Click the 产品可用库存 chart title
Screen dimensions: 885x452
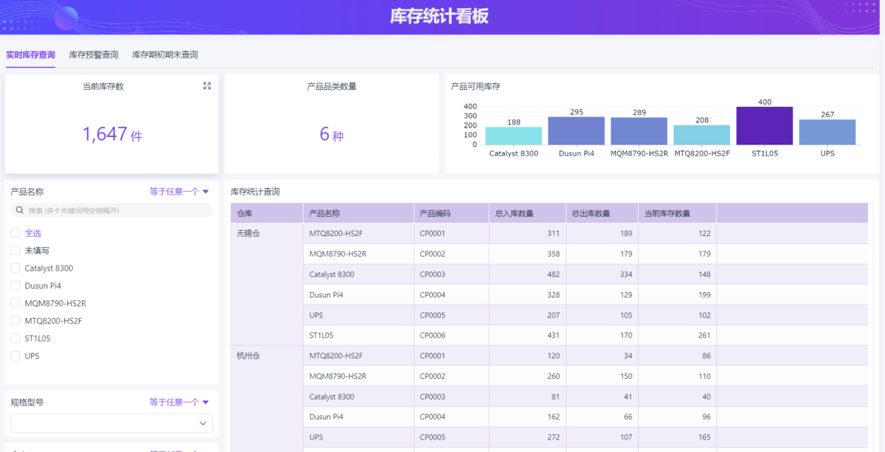(x=476, y=86)
